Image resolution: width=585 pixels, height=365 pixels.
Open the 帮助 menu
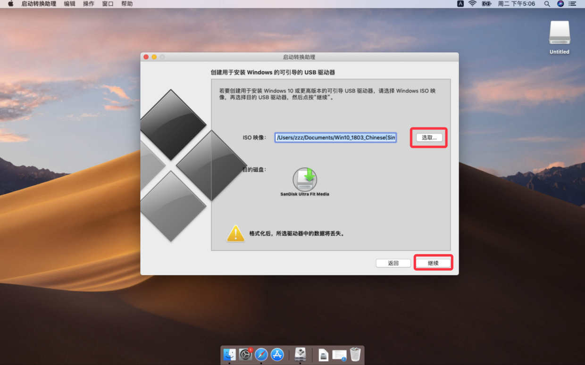pos(127,4)
